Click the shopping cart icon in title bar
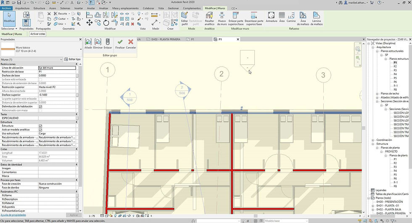The image size is (412, 223). (x=372, y=3)
